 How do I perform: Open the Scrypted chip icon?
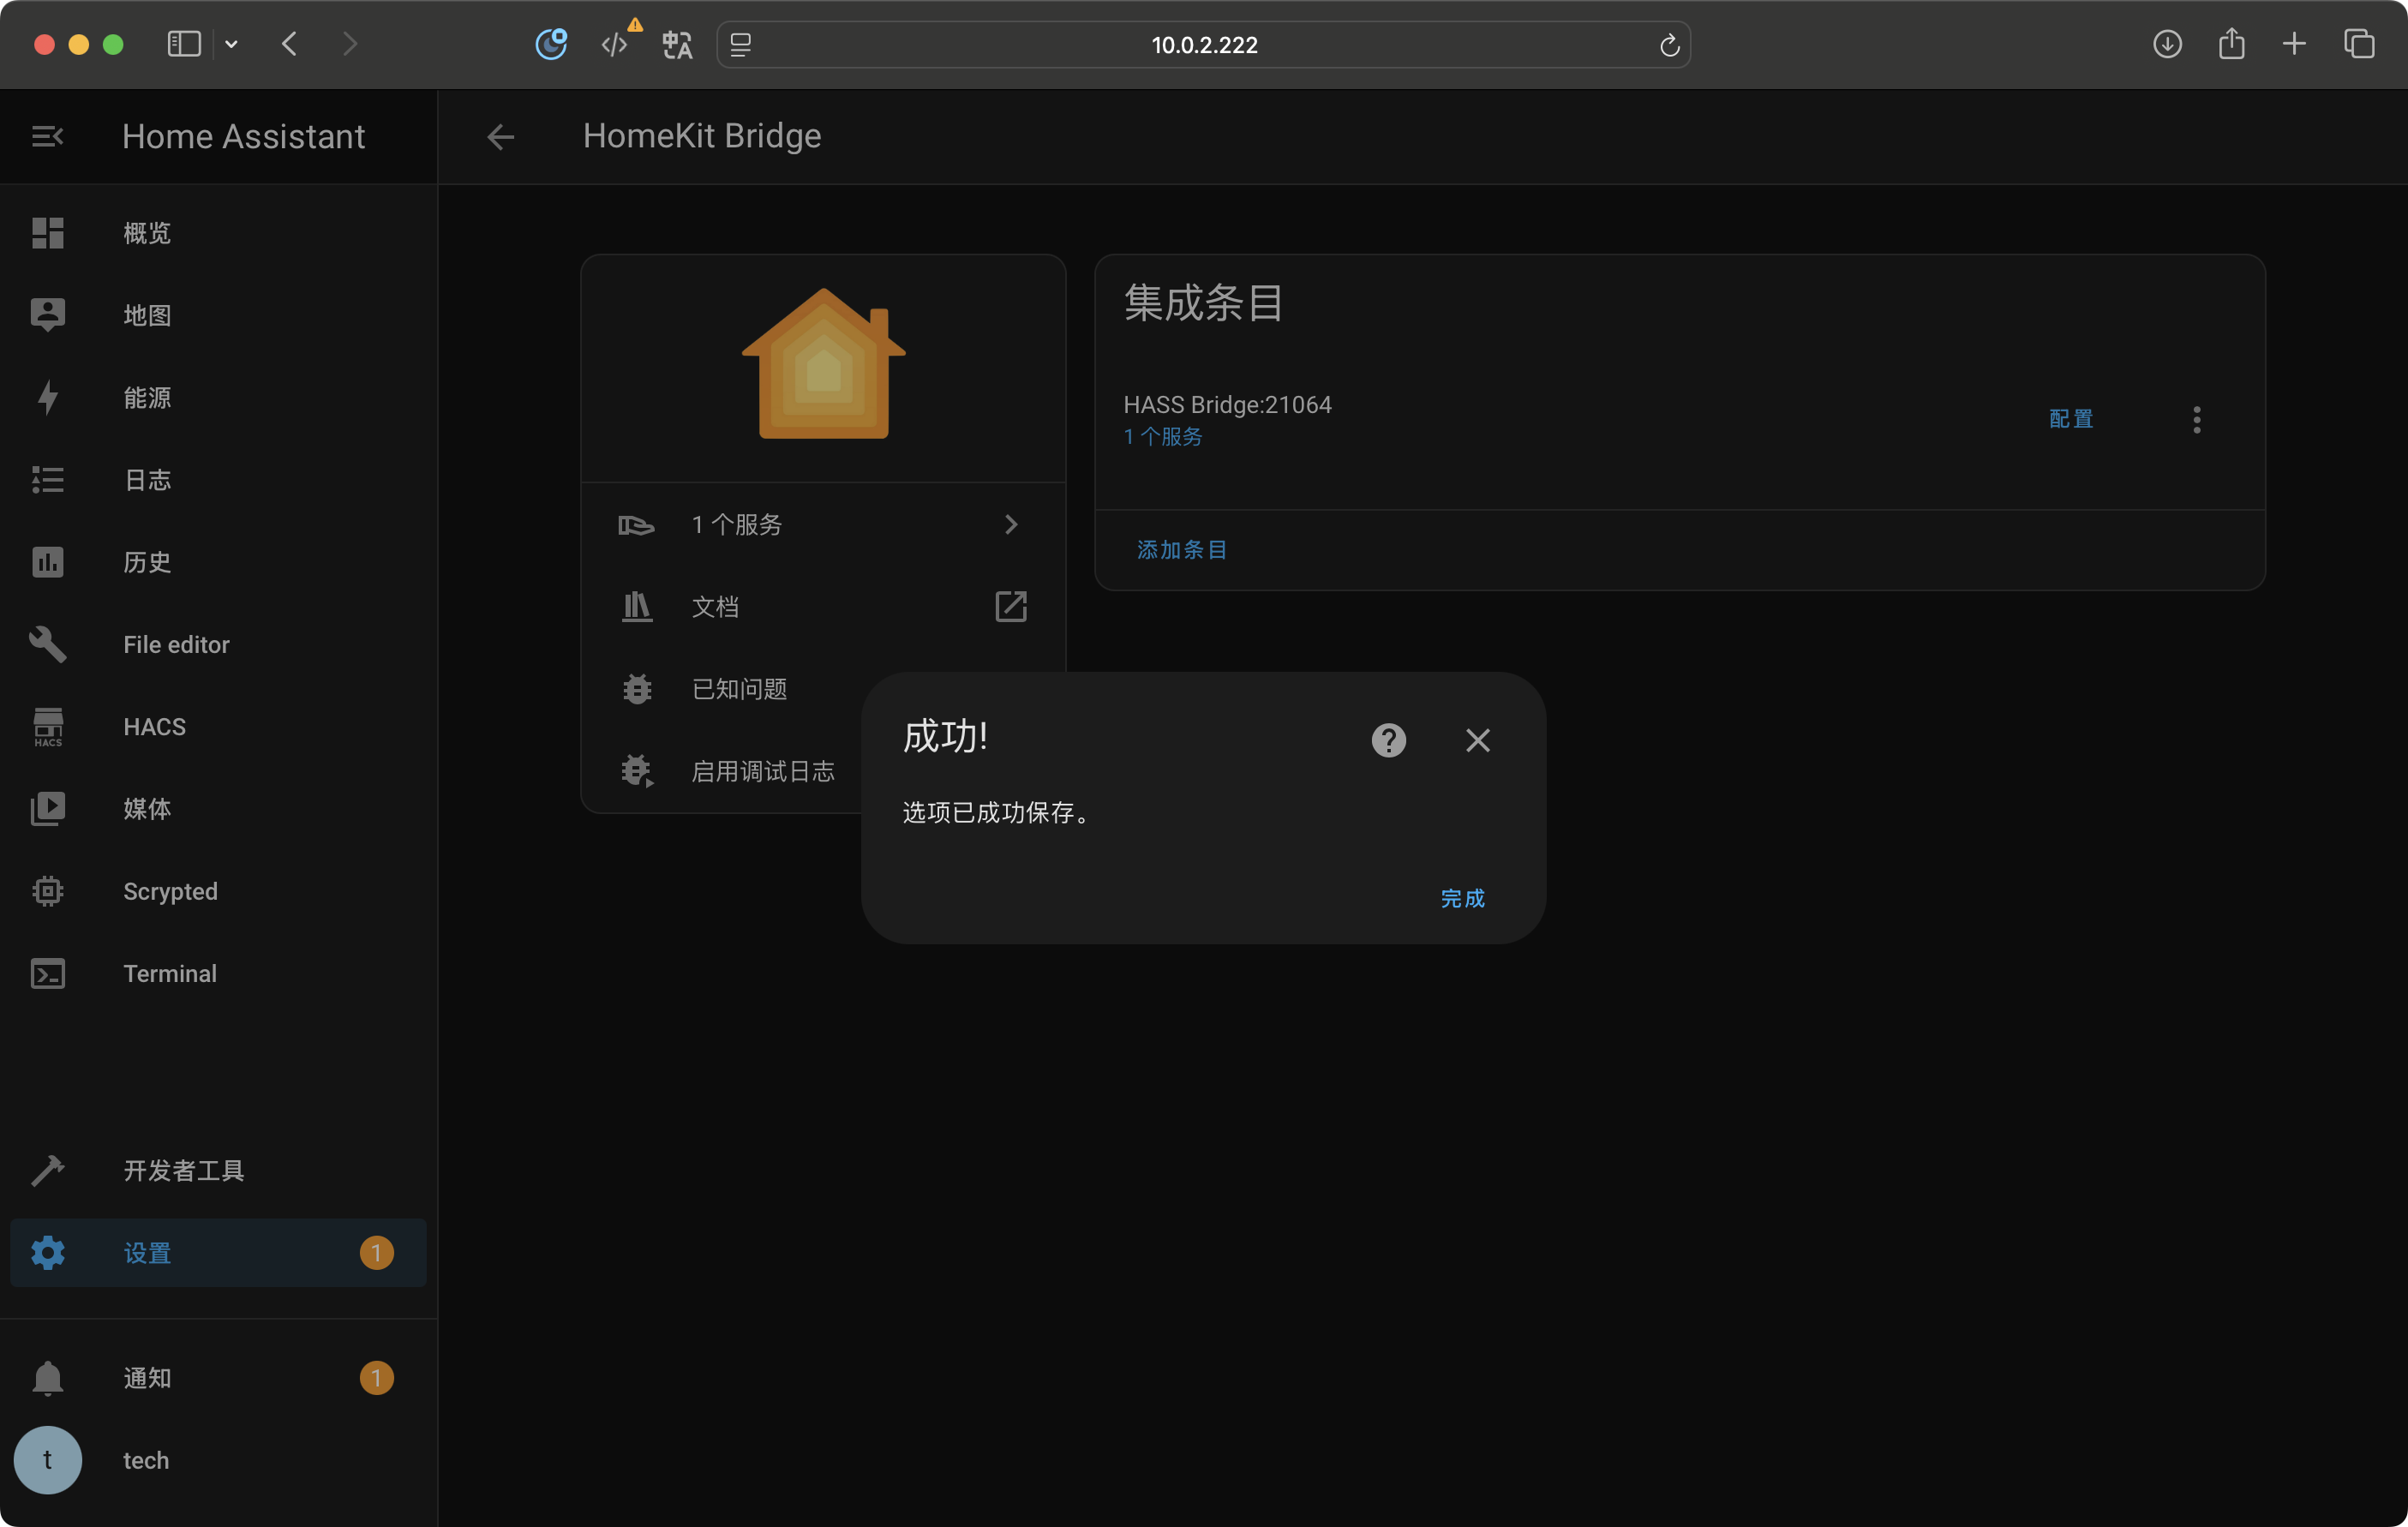[x=47, y=891]
